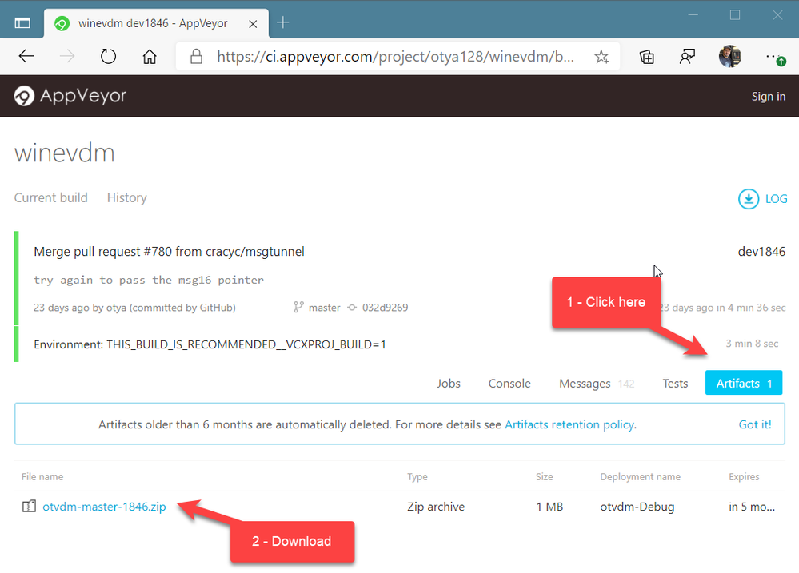The image size is (799, 573).
Task: Go to the browser home icon
Action: pyautogui.click(x=150, y=56)
